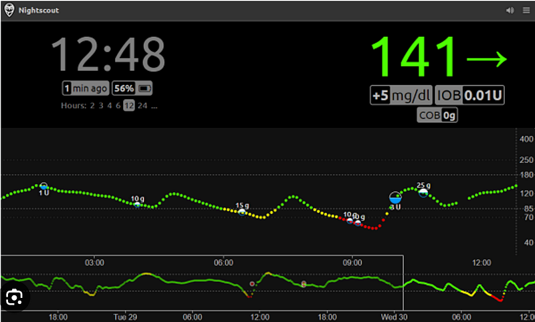Viewport: 535px width, 322px height.
Task: Click the Nightscout title text
Action: (39, 10)
